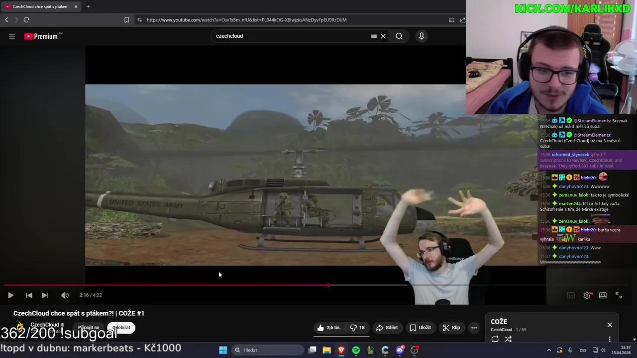The height and width of the screenshot is (358, 637).
Task: Open Discord from the taskbar
Action: 400,350
